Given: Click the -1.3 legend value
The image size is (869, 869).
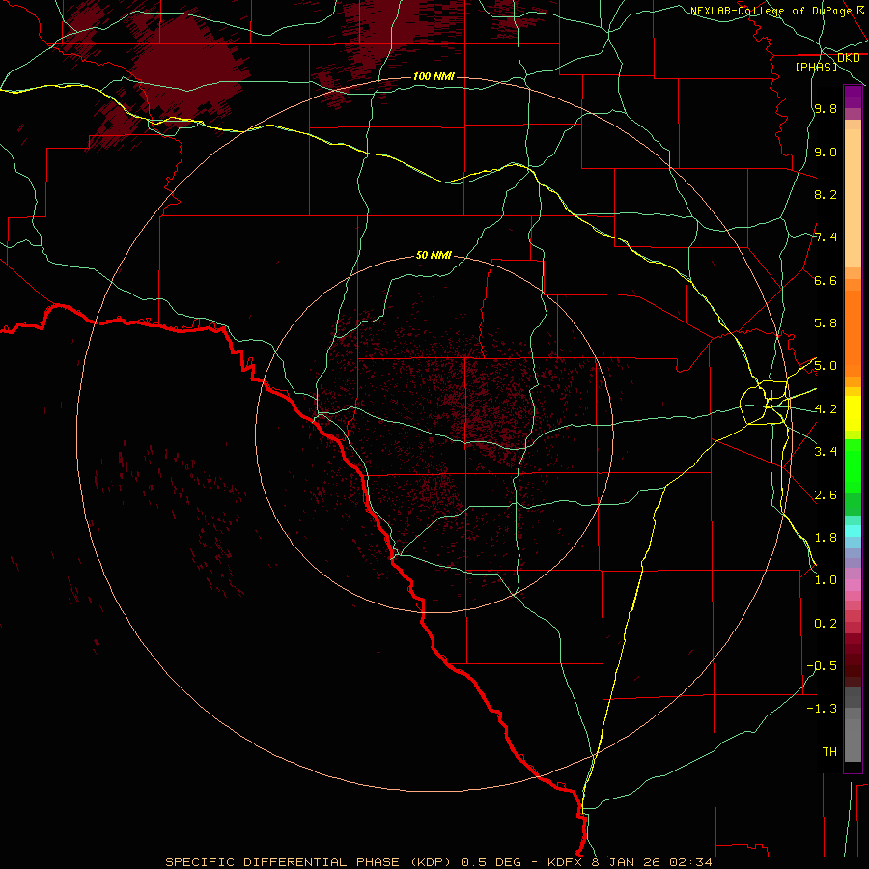Looking at the screenshot, I should point(822,709).
